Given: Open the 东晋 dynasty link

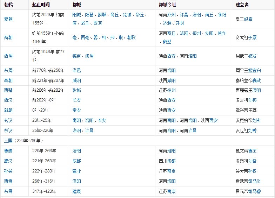Looking at the screenshot, I should tap(8, 191).
